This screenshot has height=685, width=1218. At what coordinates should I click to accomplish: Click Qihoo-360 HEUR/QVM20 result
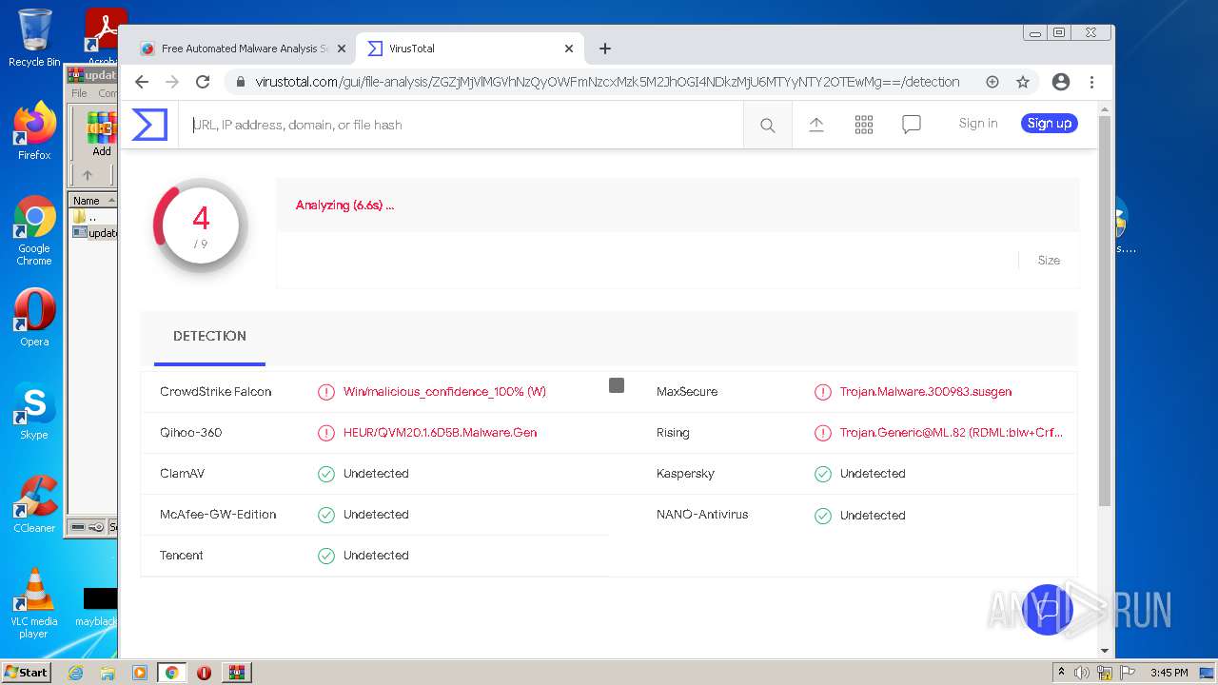(x=440, y=432)
